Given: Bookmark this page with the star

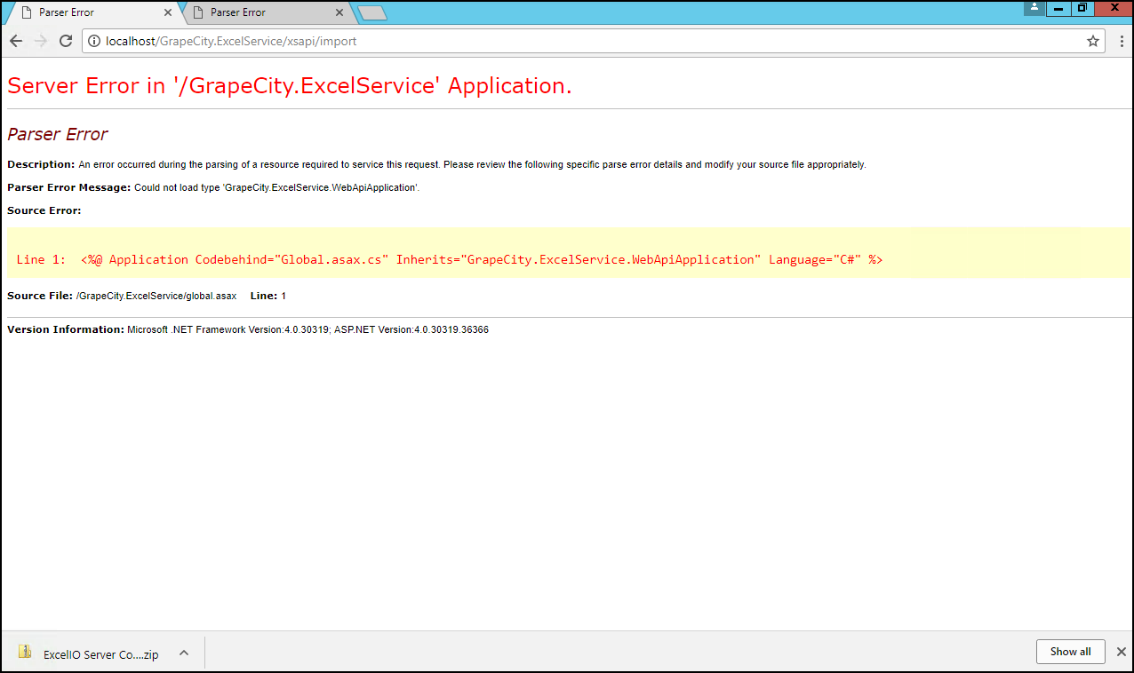Looking at the screenshot, I should tap(1092, 41).
